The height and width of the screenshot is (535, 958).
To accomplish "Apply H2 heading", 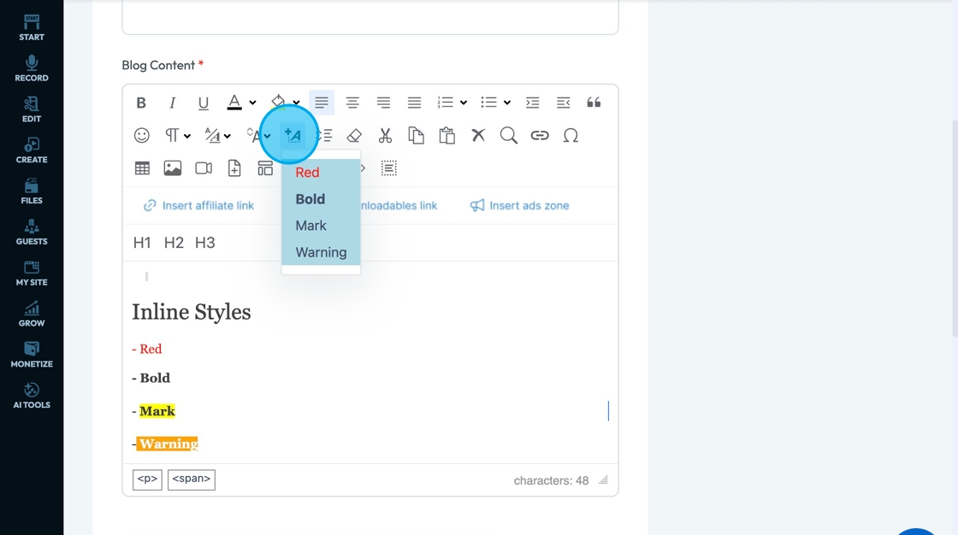I will coord(174,243).
